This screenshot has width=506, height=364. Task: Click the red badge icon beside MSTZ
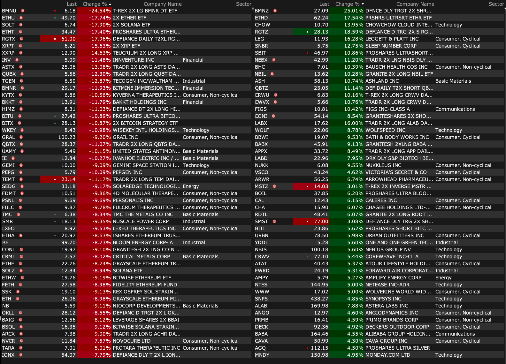pyautogui.click(x=274, y=186)
